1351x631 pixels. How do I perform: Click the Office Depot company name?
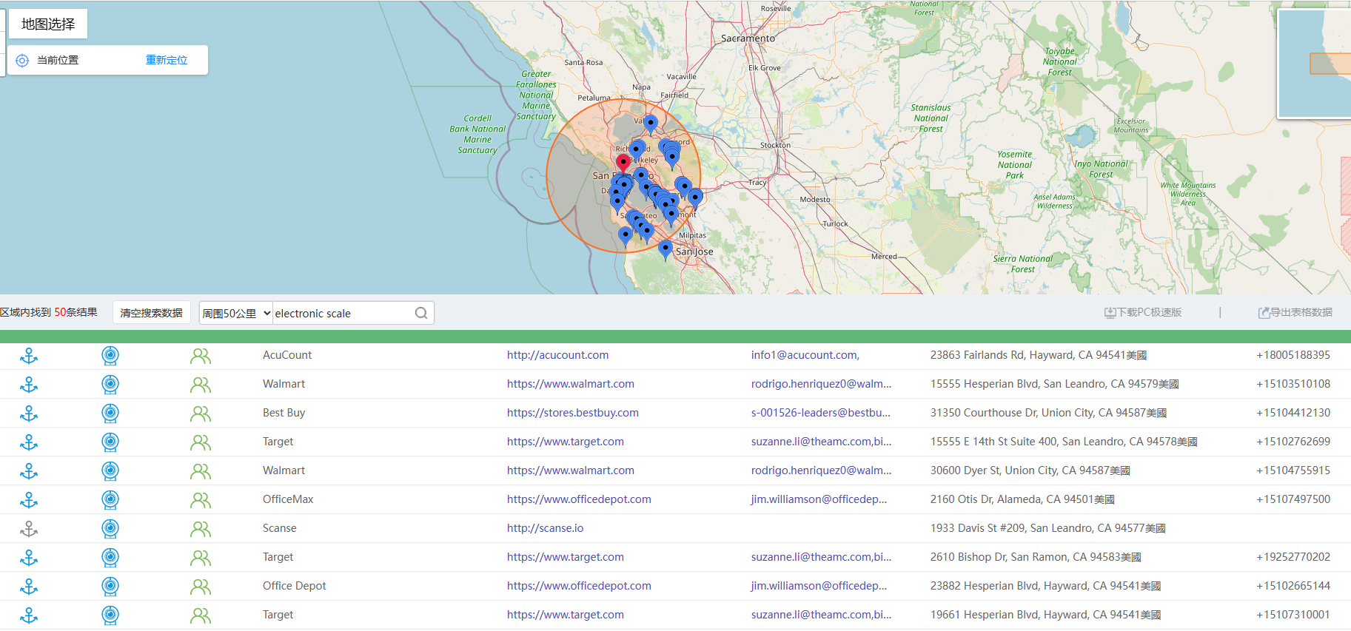(x=294, y=586)
